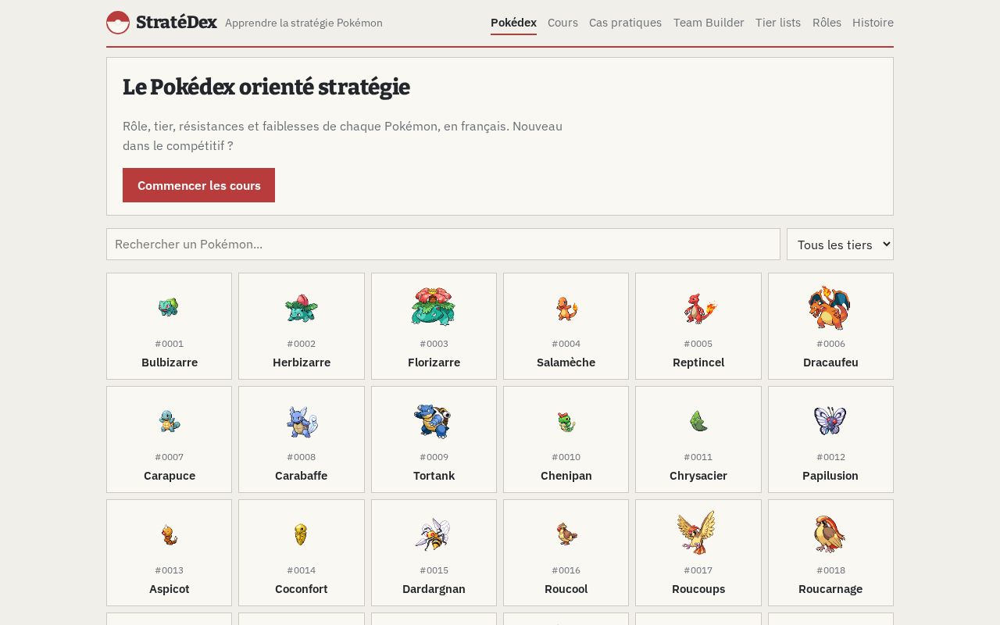The image size is (1000, 625).
Task: Click the Papilusion butterfly sprite
Action: point(830,421)
